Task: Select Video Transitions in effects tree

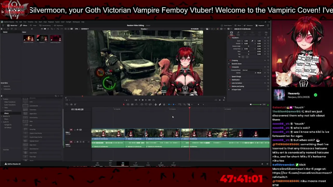Action: [x=10, y=102]
